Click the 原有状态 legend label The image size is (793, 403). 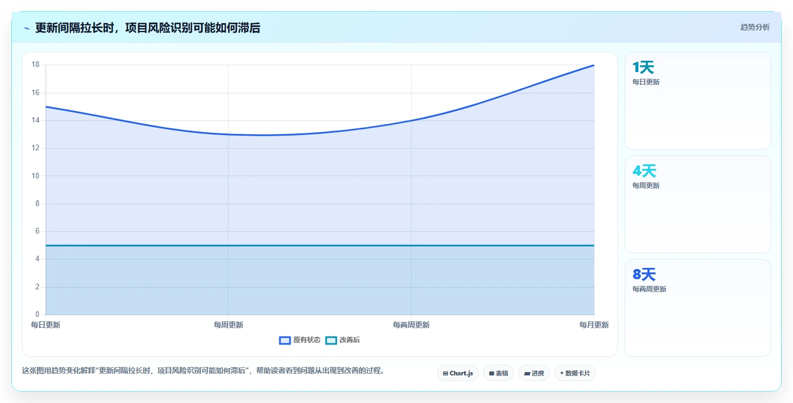[307, 340]
